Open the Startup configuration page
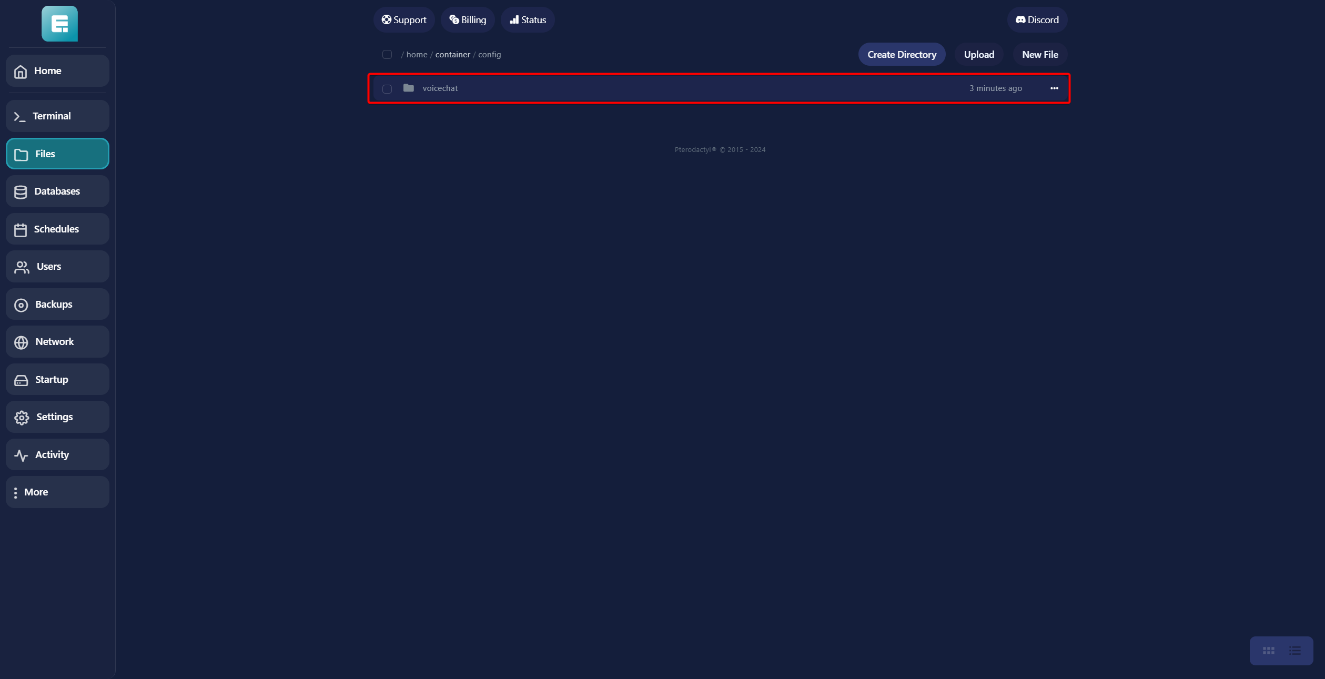 (57, 380)
